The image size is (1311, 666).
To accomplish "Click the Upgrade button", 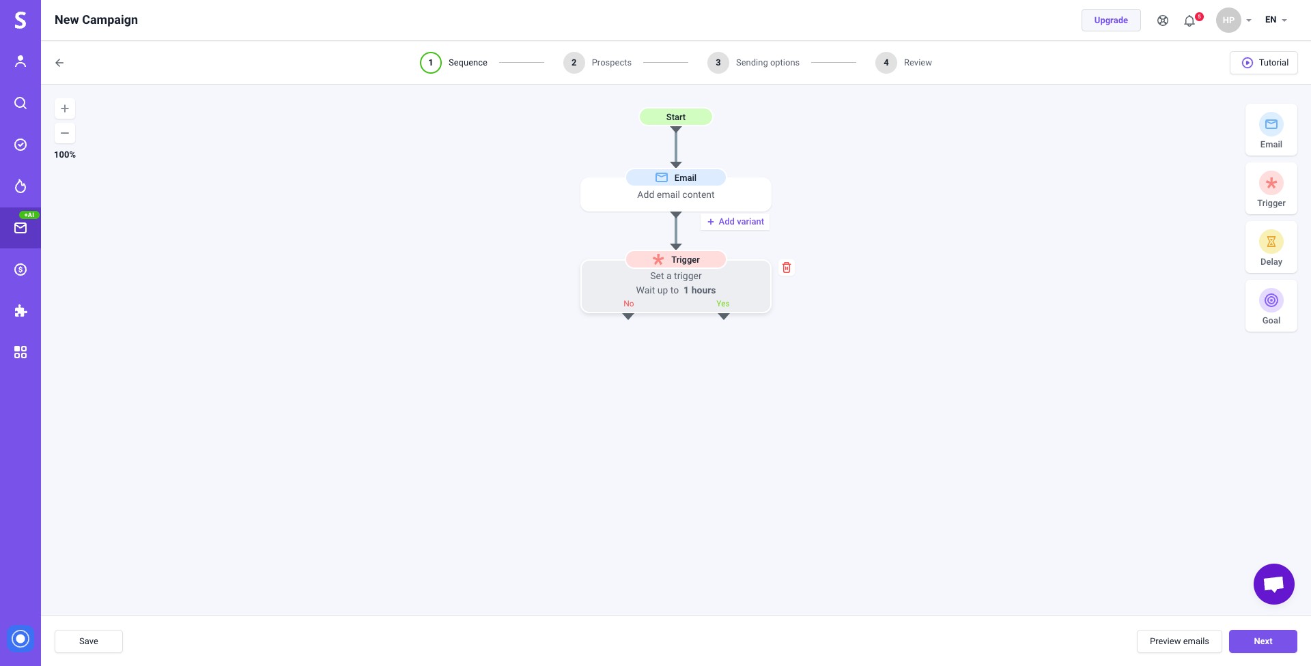I will click(x=1111, y=20).
